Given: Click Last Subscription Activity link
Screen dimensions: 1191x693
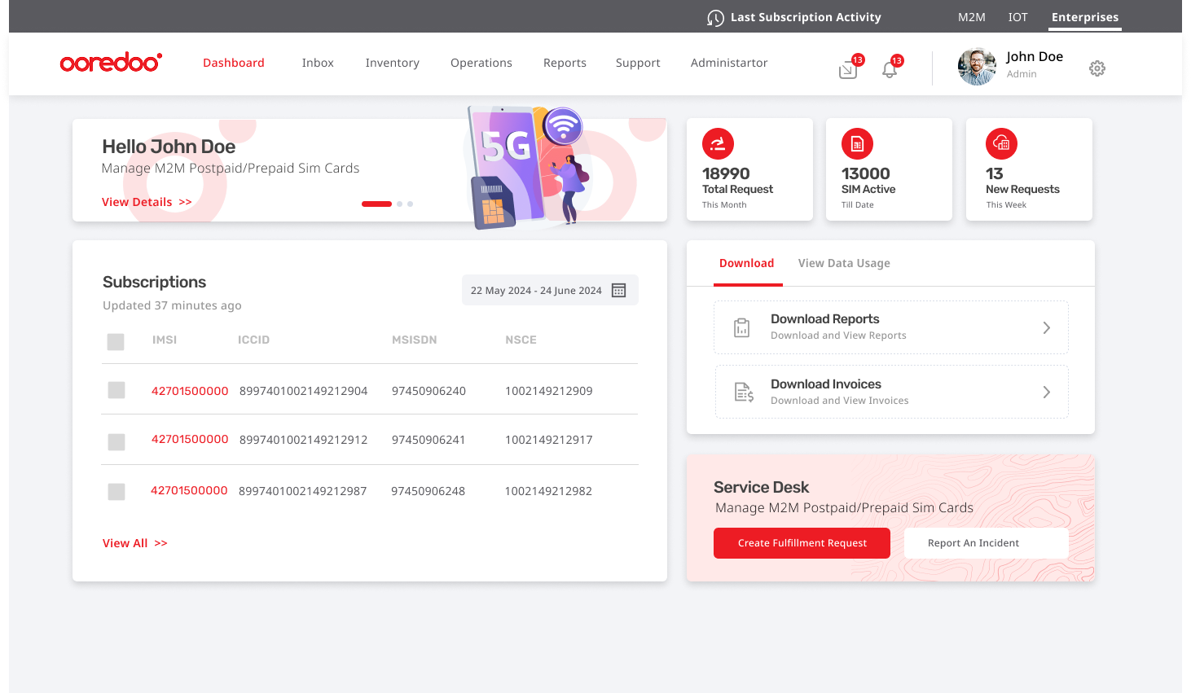Looking at the screenshot, I should tap(806, 17).
